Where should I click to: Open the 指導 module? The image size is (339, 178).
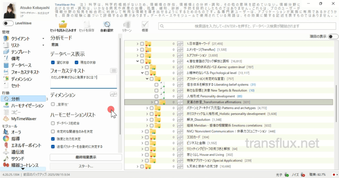[16, 139]
